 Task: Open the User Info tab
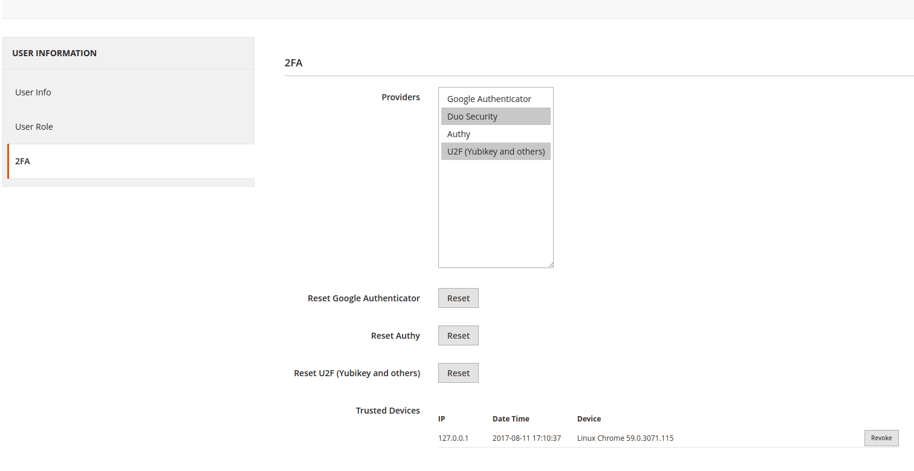pyautogui.click(x=33, y=92)
